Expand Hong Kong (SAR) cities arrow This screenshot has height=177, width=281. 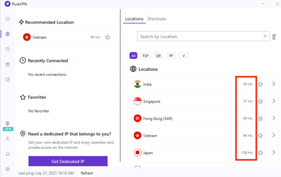[x=273, y=118]
